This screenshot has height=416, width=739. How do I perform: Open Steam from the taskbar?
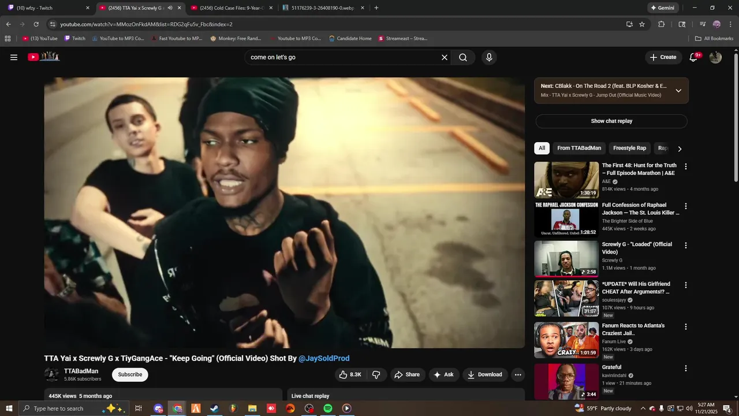[x=214, y=408]
